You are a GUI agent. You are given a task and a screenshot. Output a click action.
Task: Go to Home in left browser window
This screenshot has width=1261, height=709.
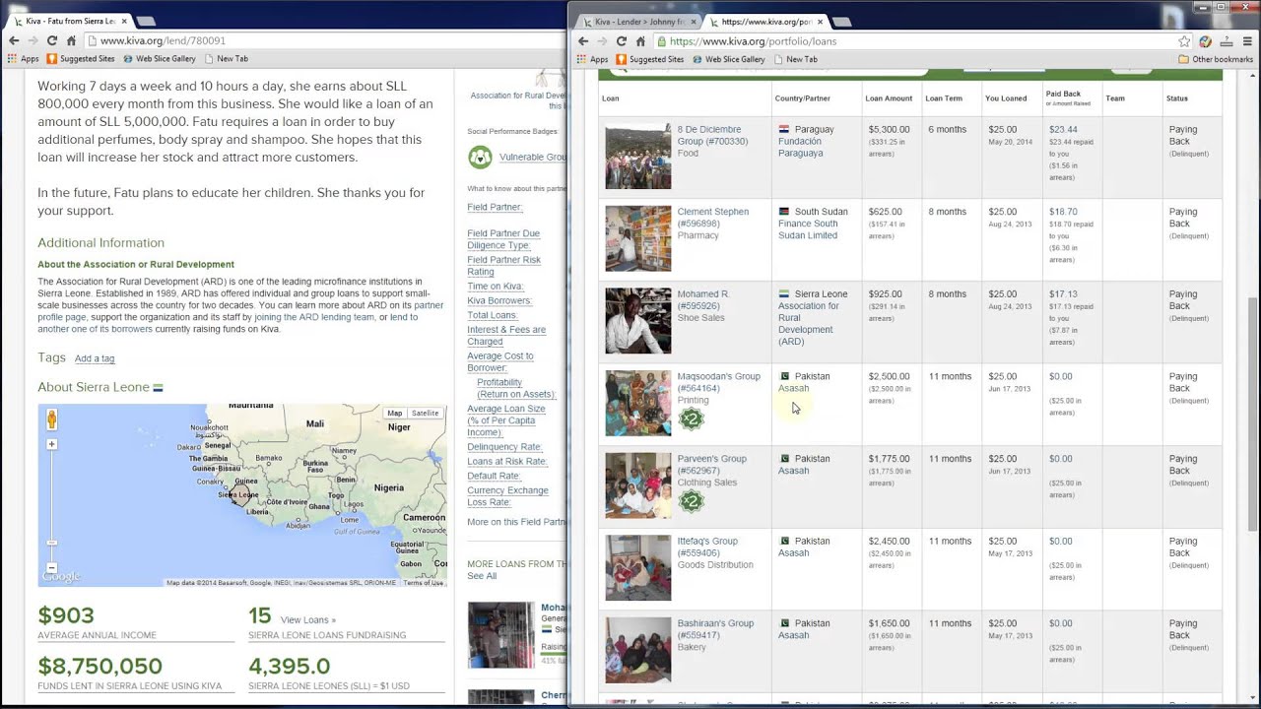click(x=71, y=40)
